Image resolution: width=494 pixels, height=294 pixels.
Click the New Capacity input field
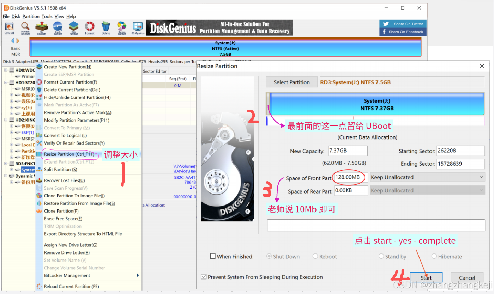point(348,151)
